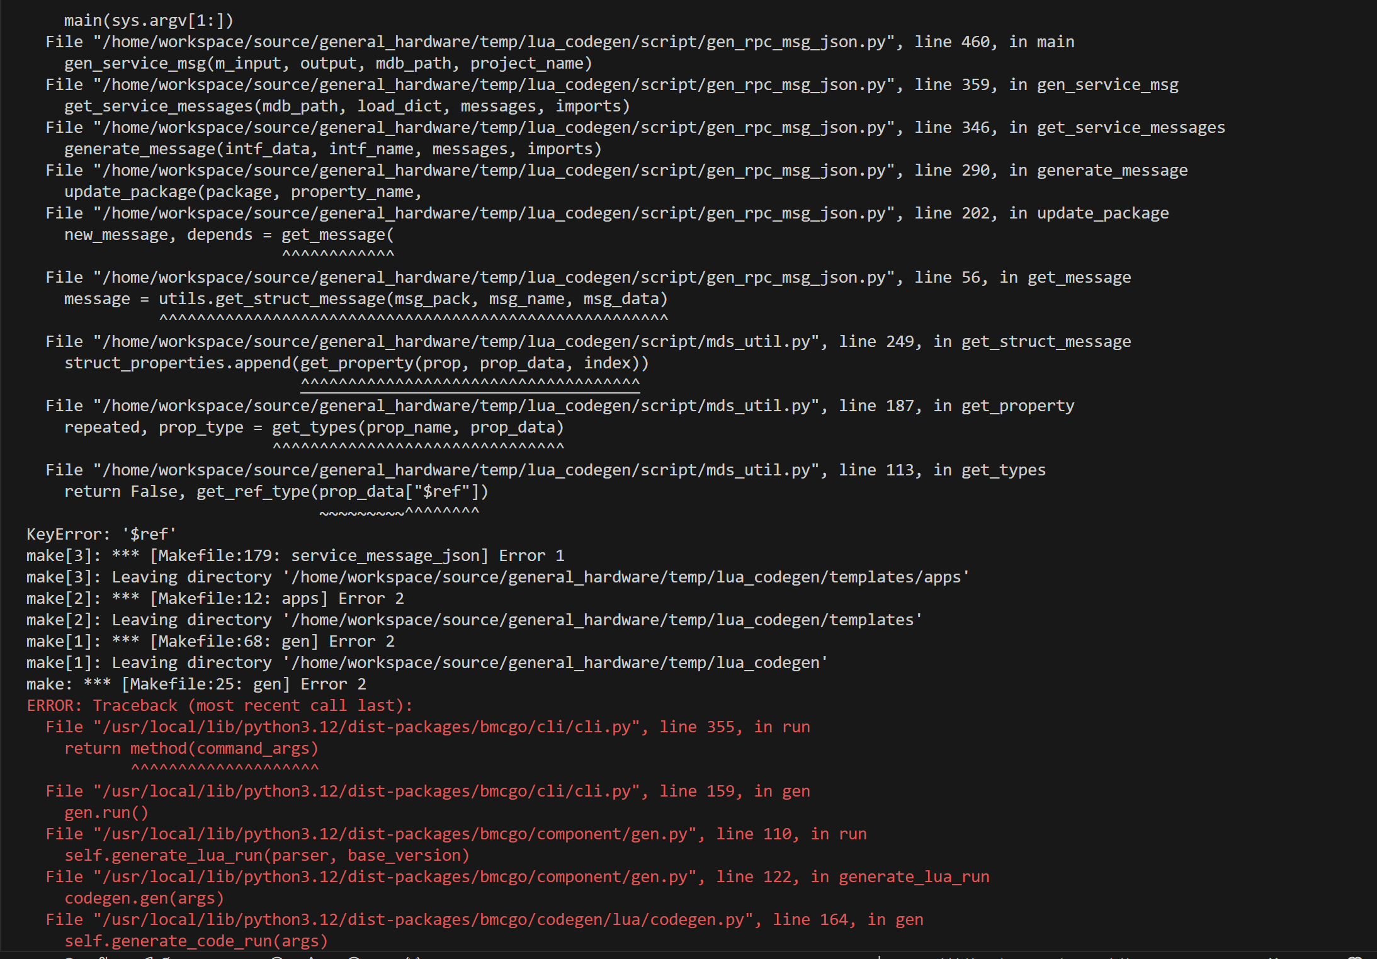Screen dimensions: 1377x959
Task: Open the templates/apps directory path
Action: 626,577
